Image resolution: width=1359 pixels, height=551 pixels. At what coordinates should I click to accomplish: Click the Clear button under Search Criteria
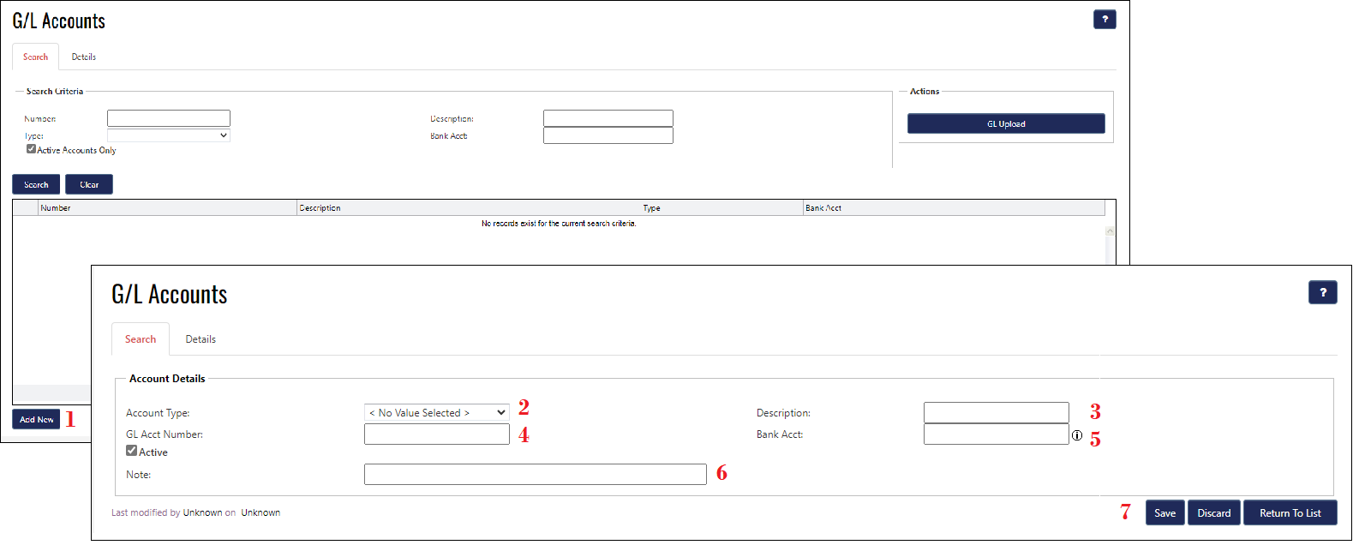89,185
